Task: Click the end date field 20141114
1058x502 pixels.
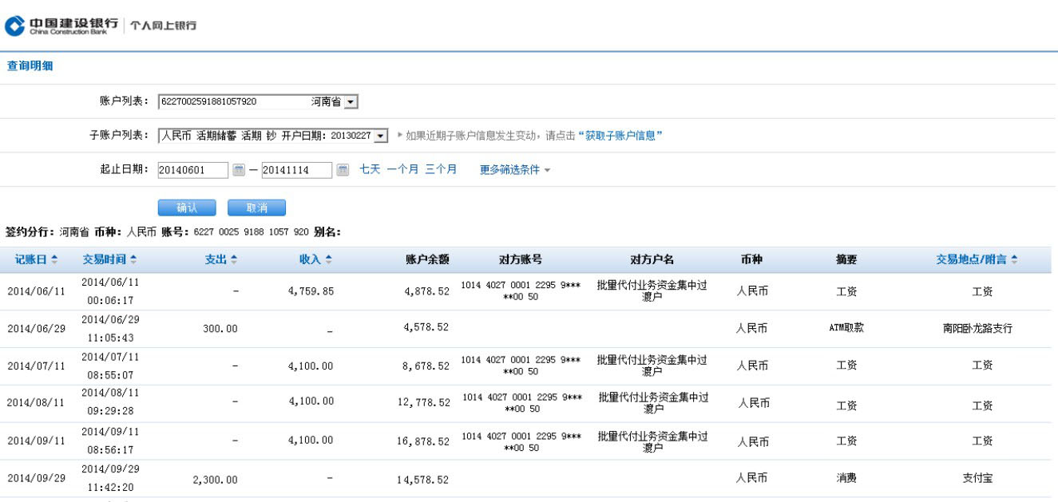Action: click(x=295, y=169)
